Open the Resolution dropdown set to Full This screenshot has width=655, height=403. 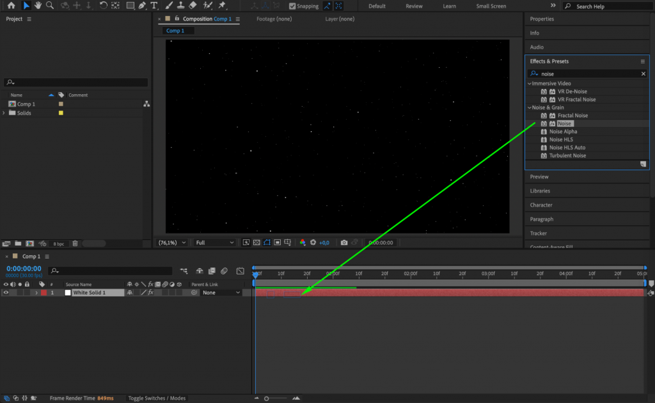tap(214, 242)
